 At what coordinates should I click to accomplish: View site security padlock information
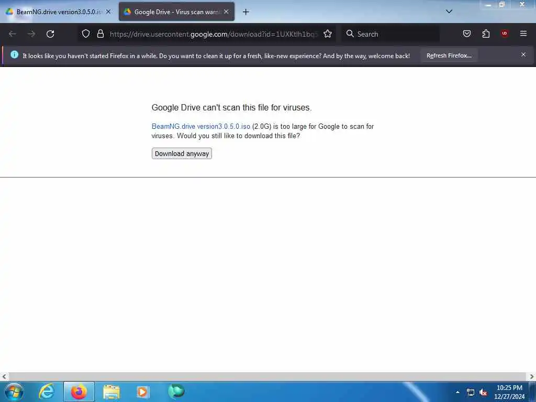[x=100, y=34]
